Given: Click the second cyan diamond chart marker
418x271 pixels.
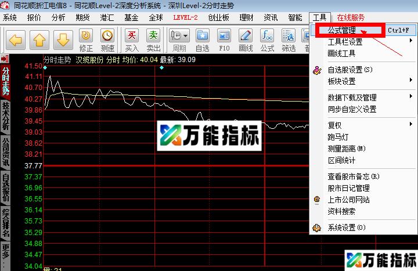Looking at the screenshot, I should [161, 68].
